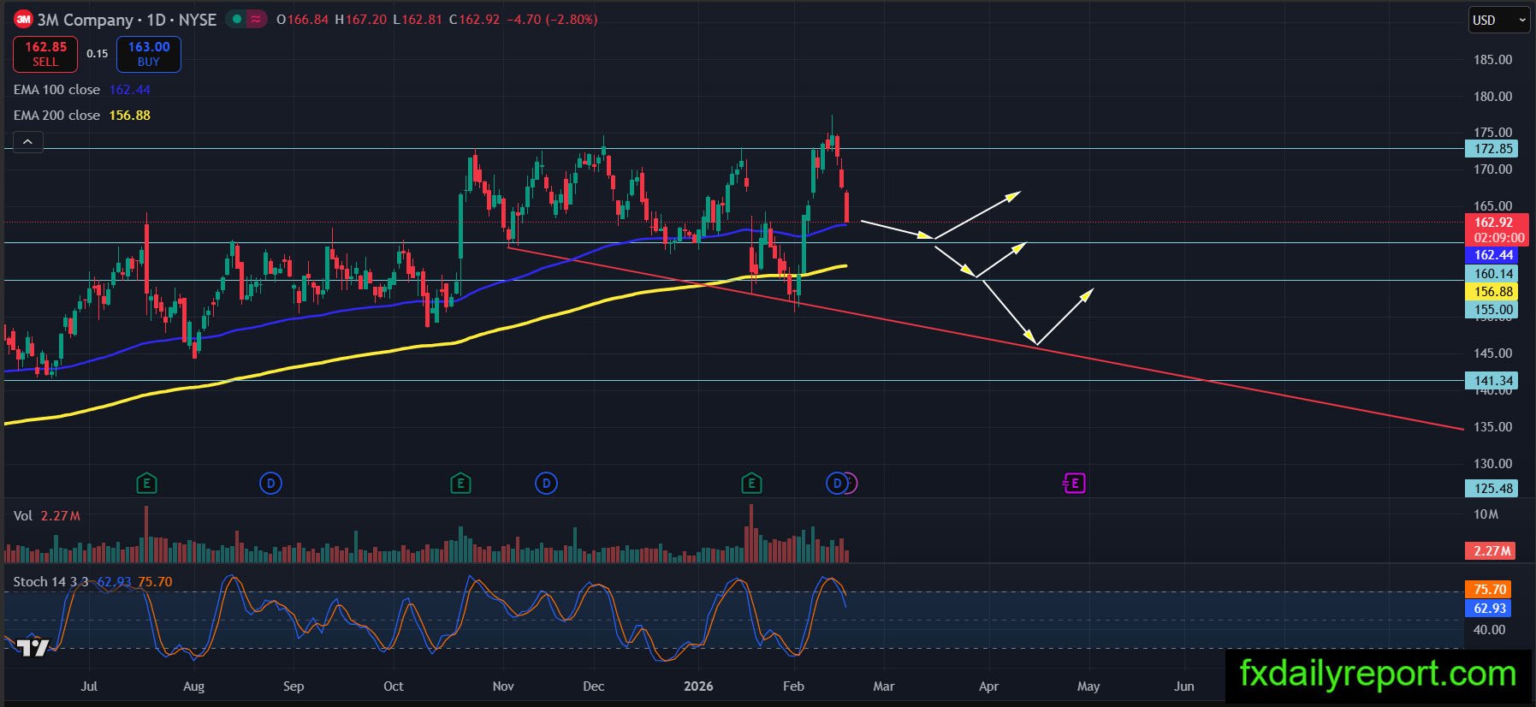Click the 141.34 price axis label

1493,381
